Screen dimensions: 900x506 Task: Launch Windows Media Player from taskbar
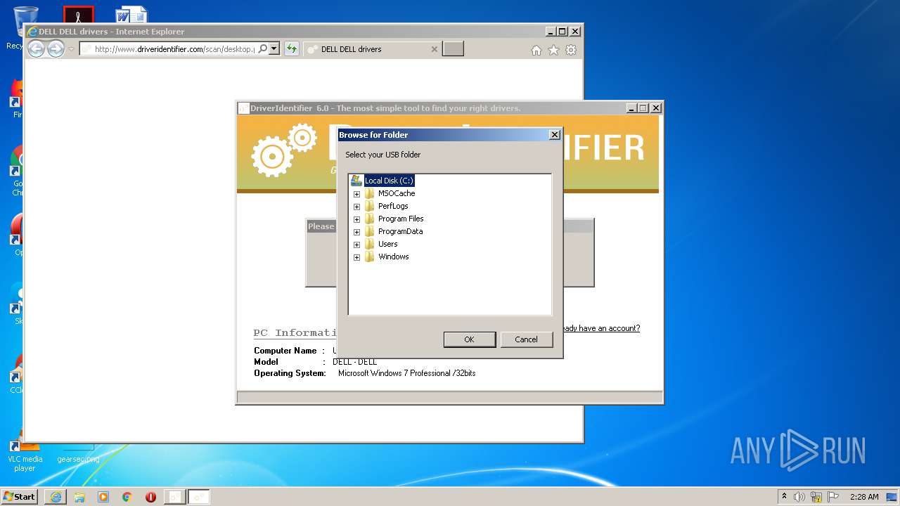coord(103,497)
